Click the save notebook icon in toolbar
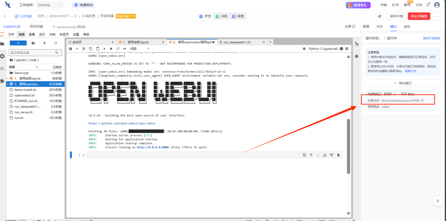 tap(70, 49)
